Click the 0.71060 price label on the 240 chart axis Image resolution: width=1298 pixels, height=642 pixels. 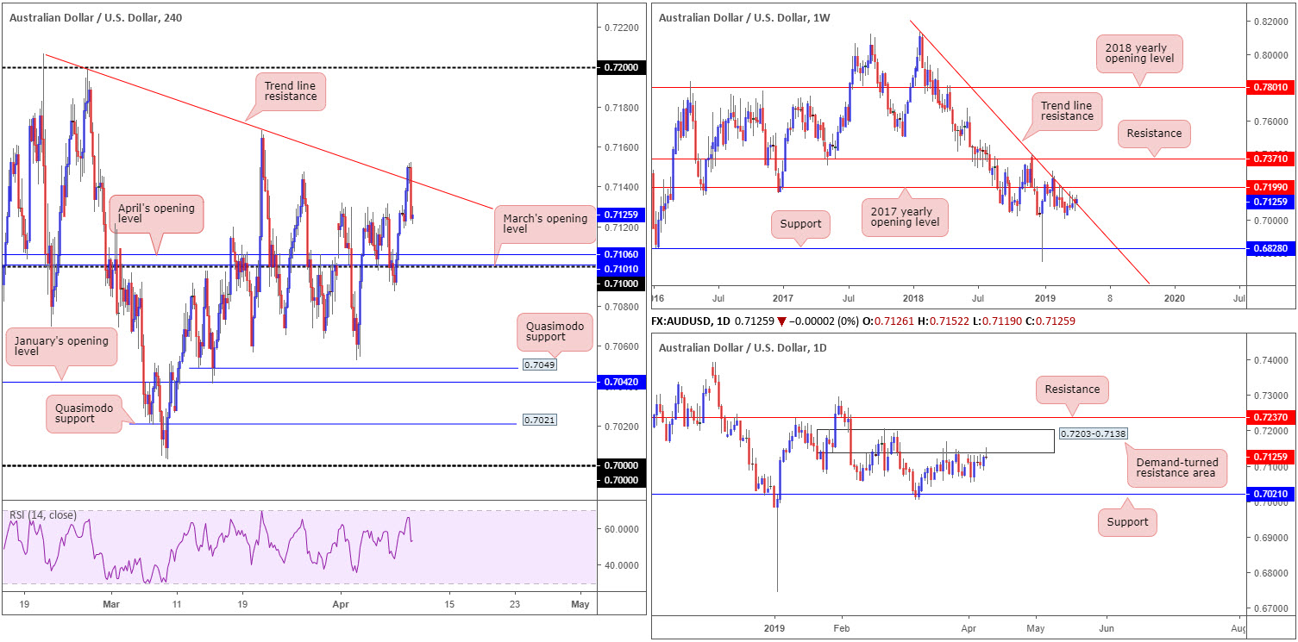coord(621,255)
